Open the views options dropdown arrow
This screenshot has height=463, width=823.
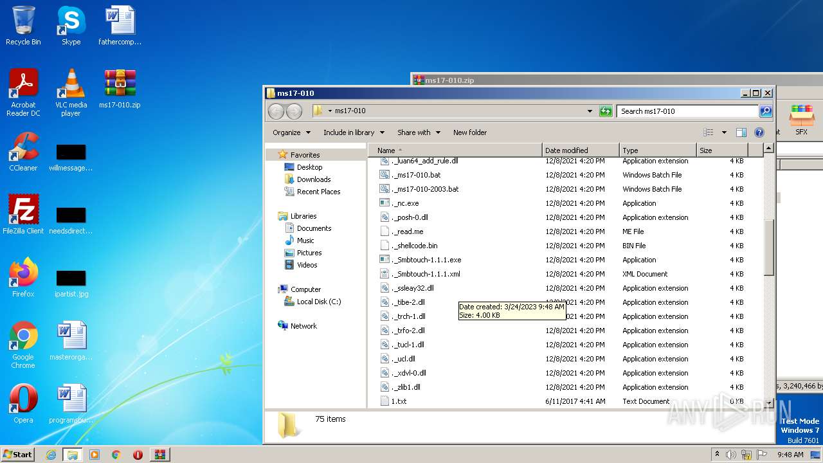[724, 132]
